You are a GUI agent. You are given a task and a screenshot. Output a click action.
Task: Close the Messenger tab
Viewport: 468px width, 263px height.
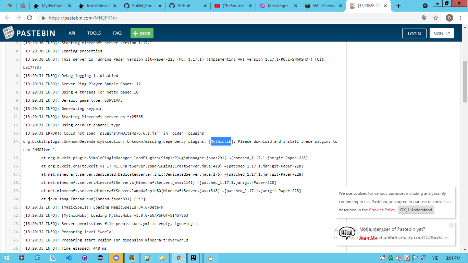(295, 6)
